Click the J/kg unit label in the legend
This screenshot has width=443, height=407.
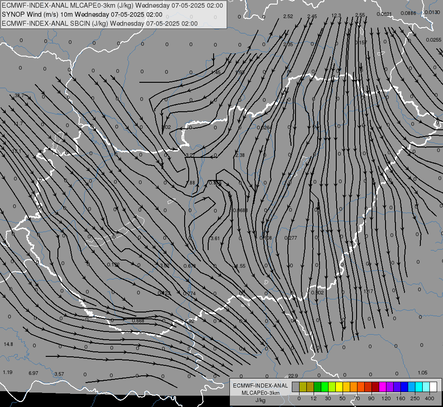(261, 400)
